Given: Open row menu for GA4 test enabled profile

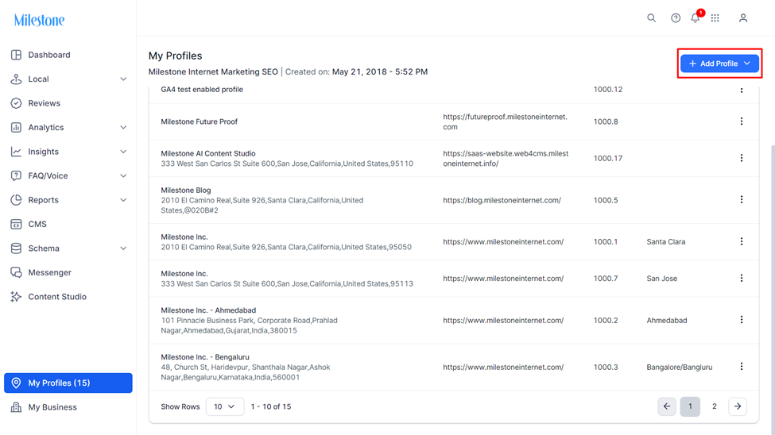Looking at the screenshot, I should (742, 90).
